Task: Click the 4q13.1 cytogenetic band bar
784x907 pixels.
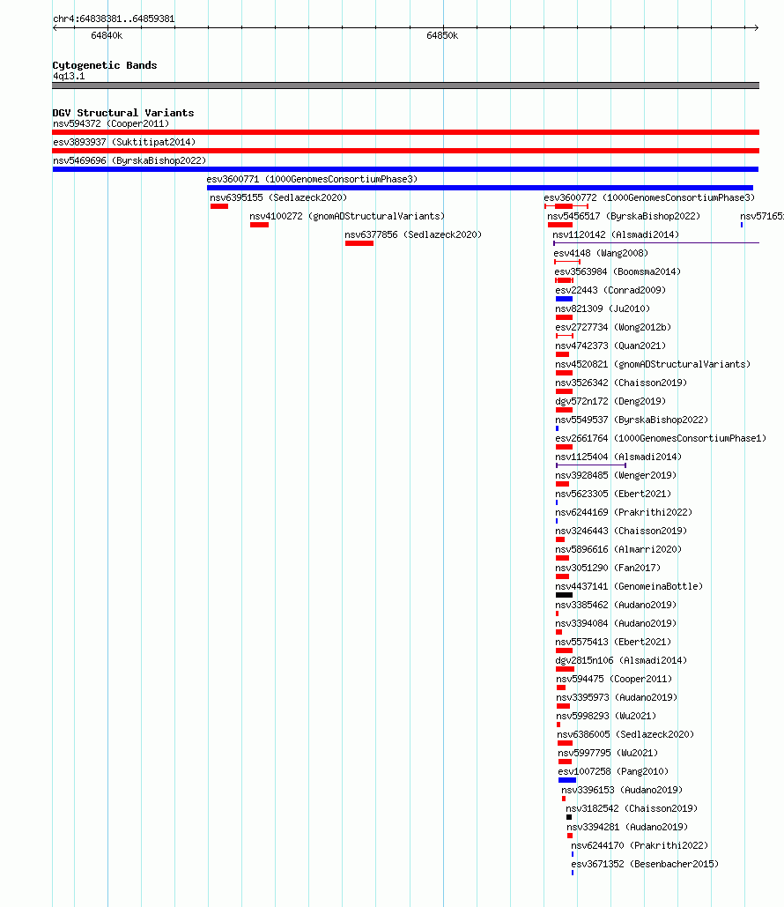Action: 405,85
